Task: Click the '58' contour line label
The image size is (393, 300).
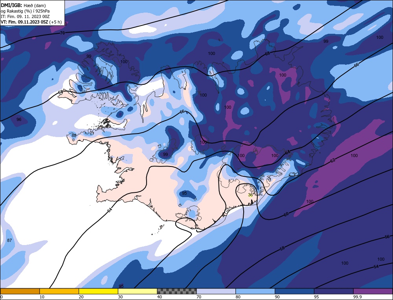Action: [282, 248]
